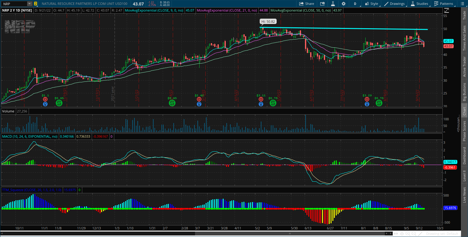Click the yellow 2 symbol link badge

36,4
